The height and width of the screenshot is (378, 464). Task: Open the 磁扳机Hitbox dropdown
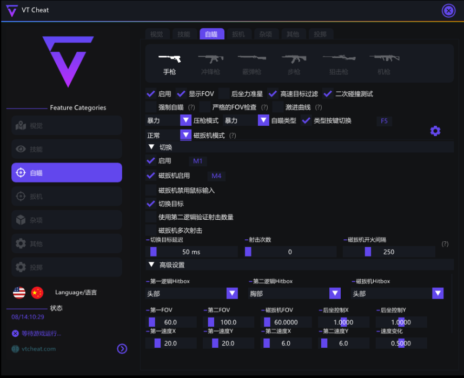397,293
